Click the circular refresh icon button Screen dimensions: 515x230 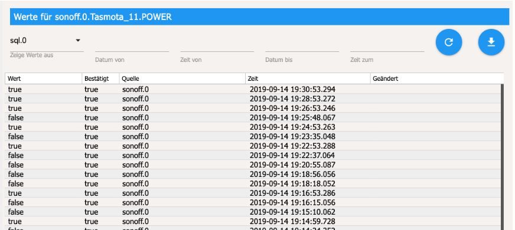point(449,42)
